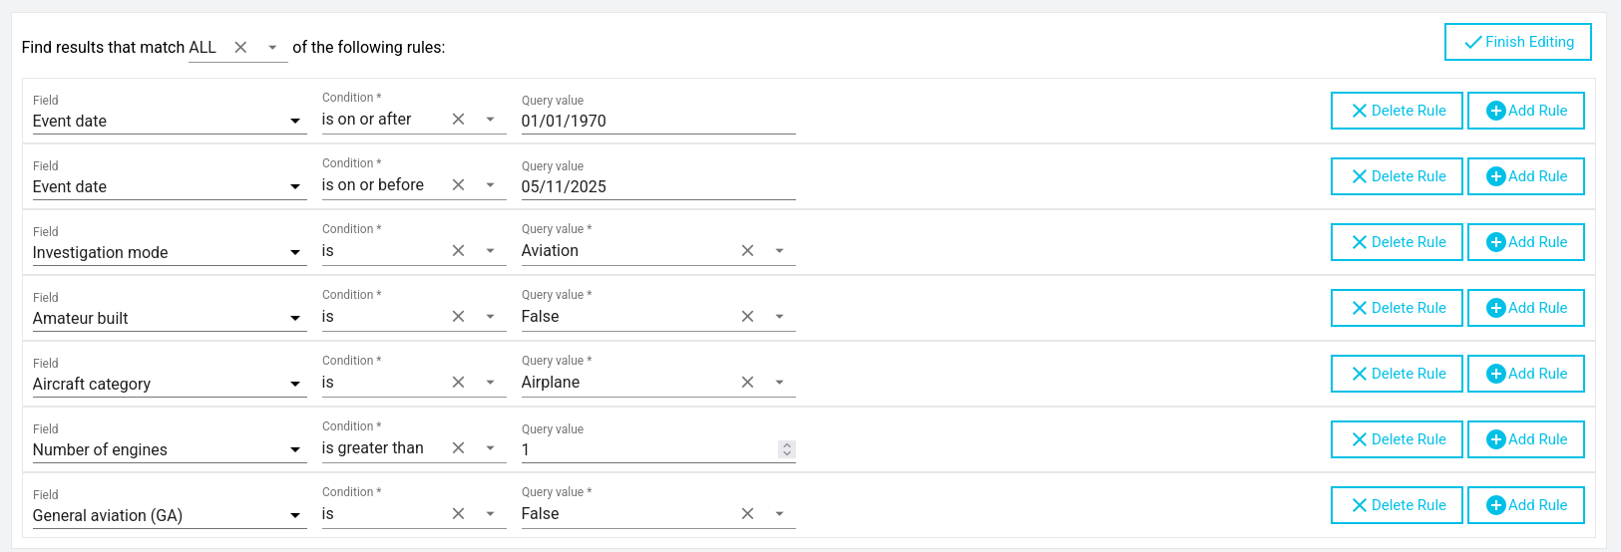This screenshot has height=552, width=1621.
Task: Adjust the number of engines value stepper
Action: [x=787, y=449]
